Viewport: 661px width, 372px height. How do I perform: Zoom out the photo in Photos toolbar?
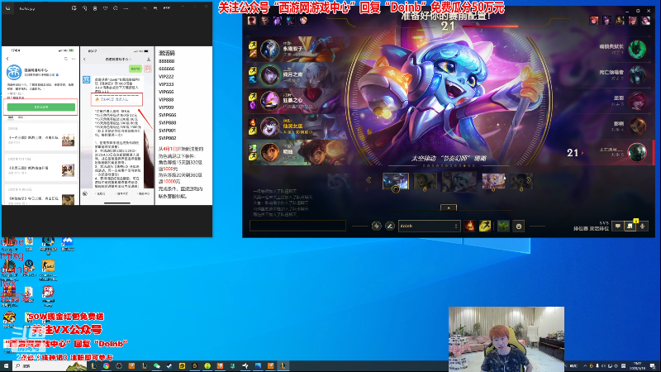tap(145, 8)
